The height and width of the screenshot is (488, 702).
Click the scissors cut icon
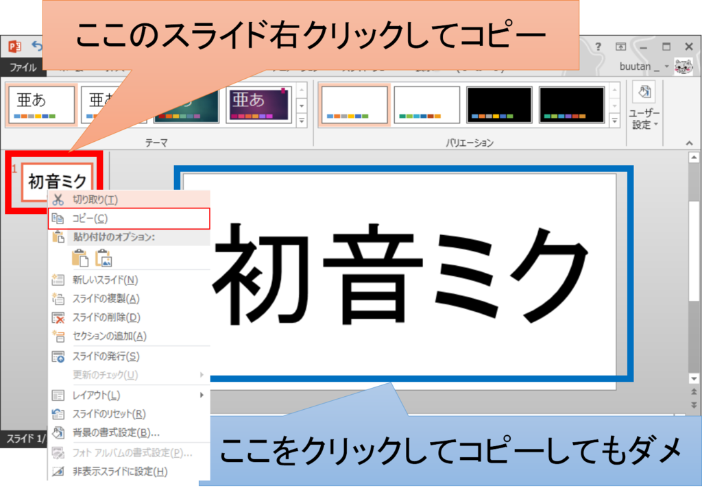coord(58,199)
